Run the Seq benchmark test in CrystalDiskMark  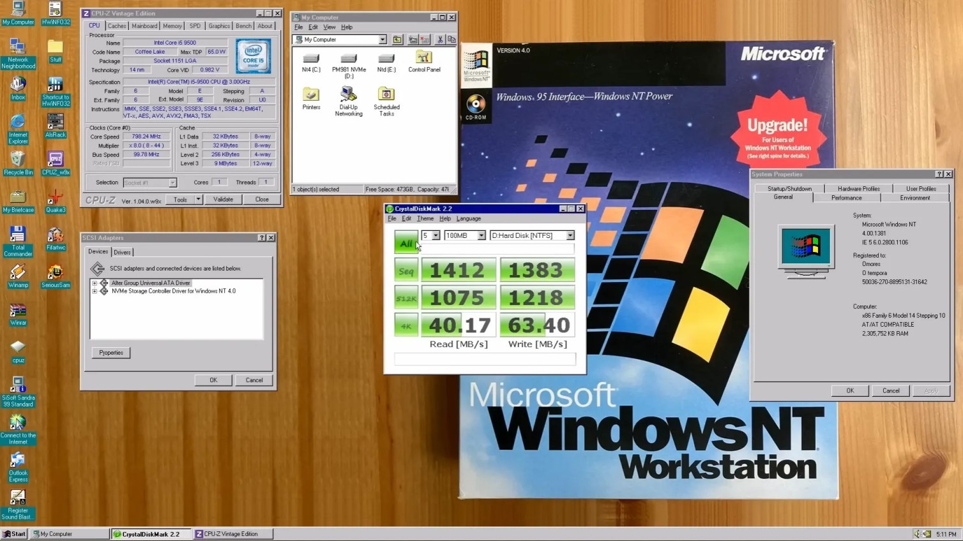click(406, 269)
